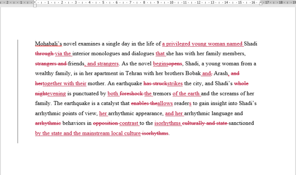The width and height of the screenshot is (296, 175).
Task: Click deleted text "culturally and state"
Action: point(205,123)
